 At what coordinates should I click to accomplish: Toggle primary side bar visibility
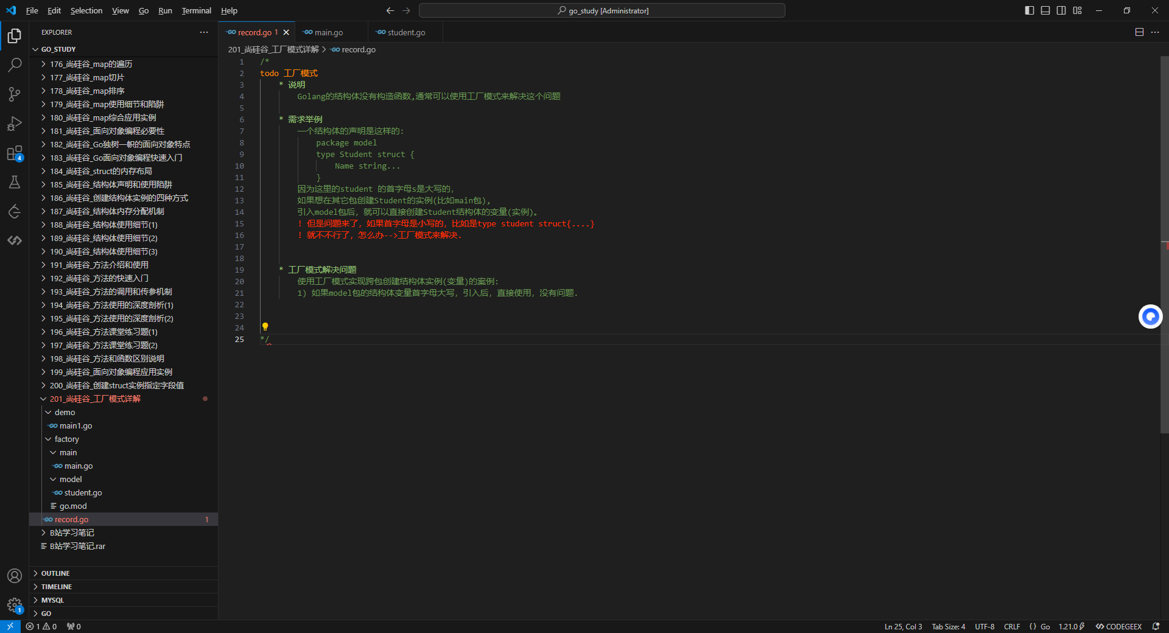click(1030, 10)
